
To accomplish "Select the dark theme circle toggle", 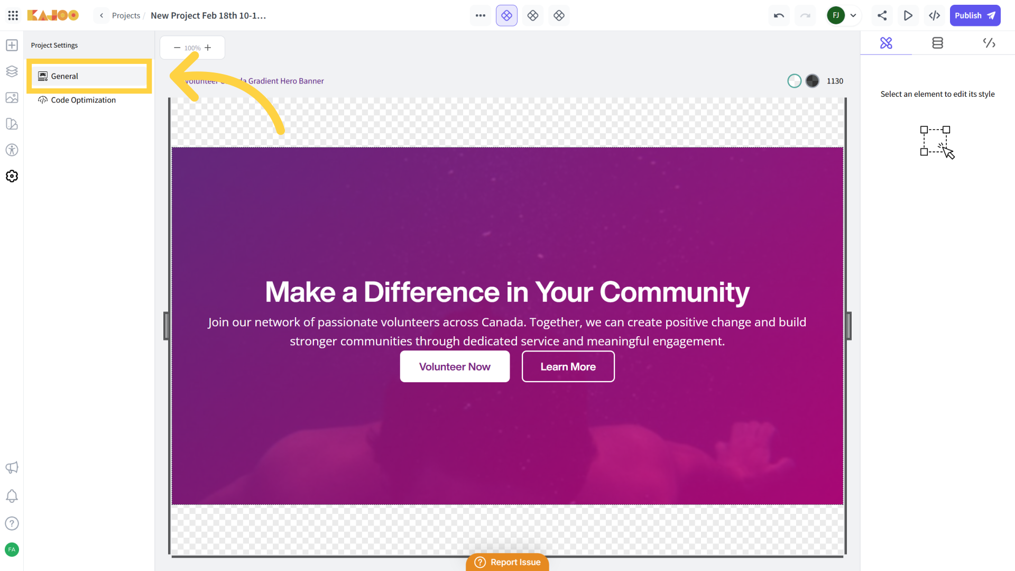I will [813, 81].
